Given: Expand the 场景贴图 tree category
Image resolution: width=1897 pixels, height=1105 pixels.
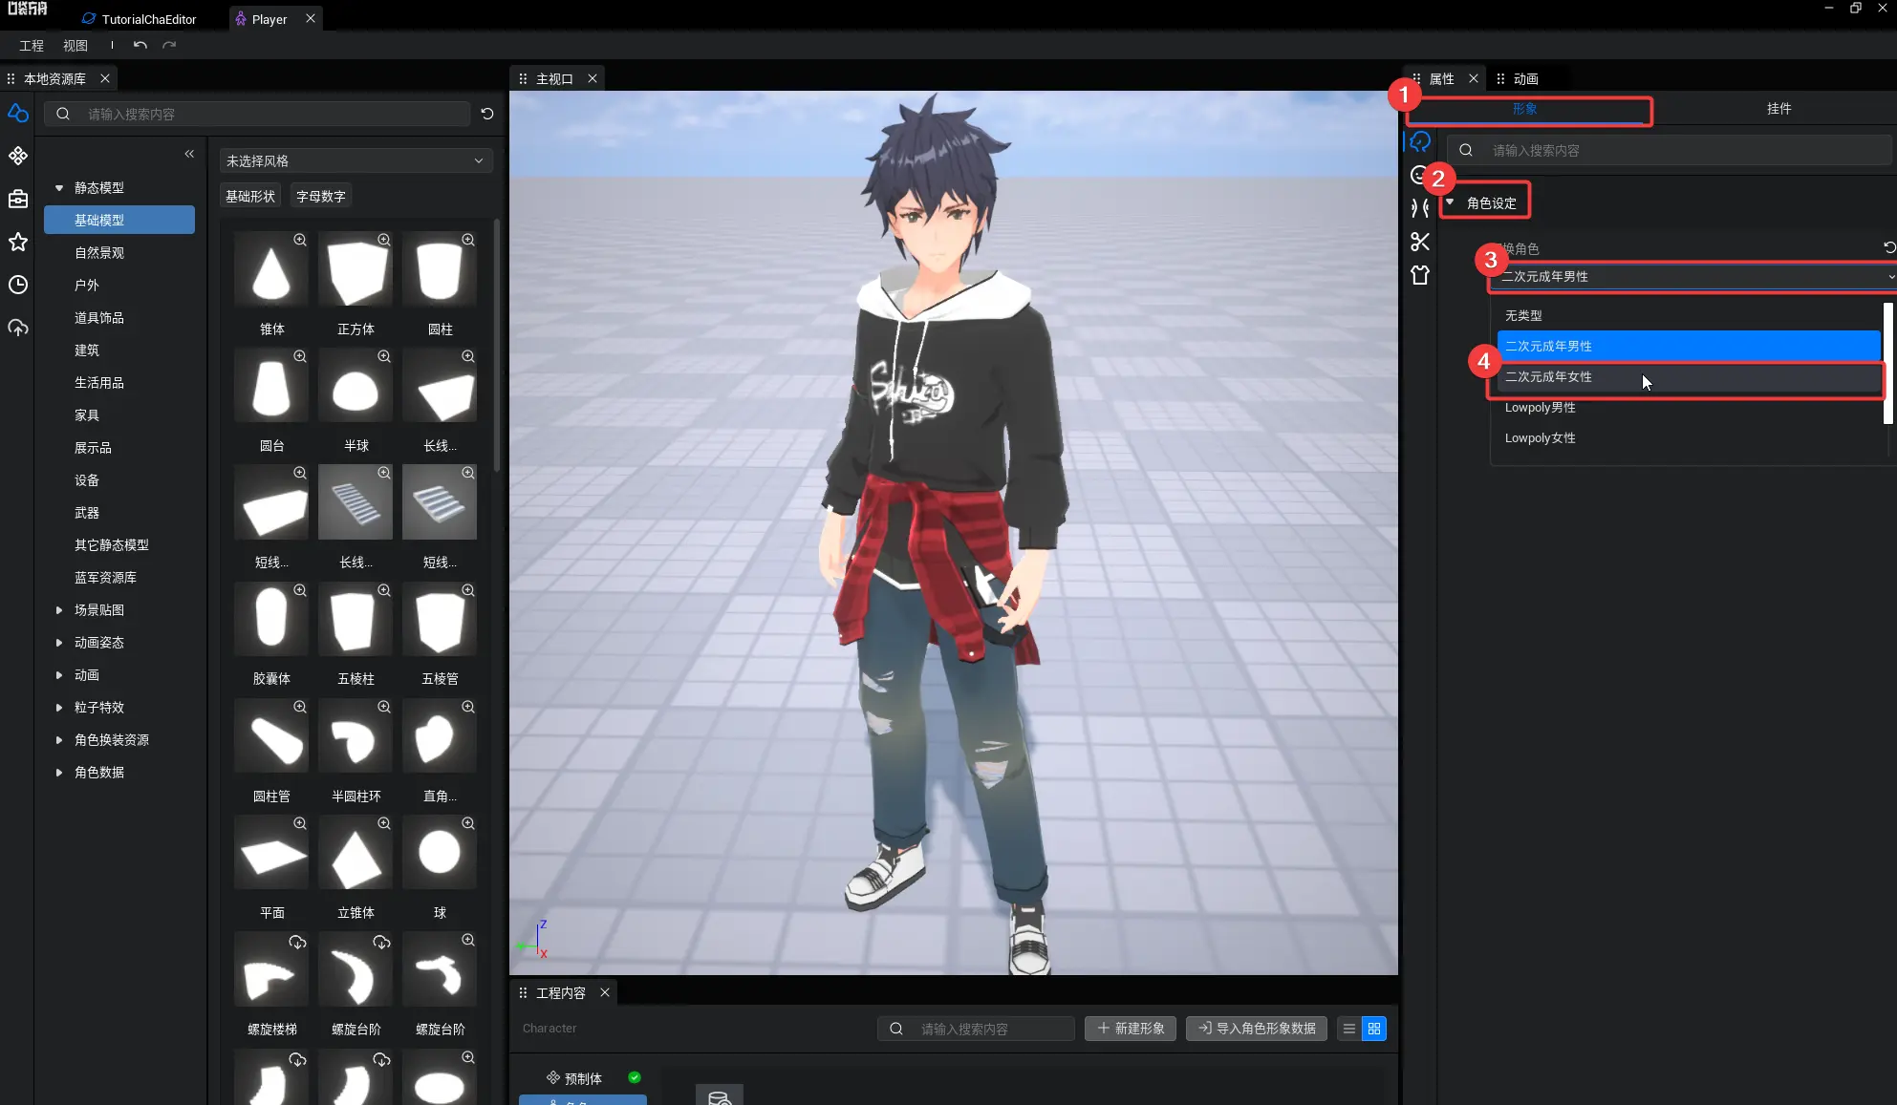Looking at the screenshot, I should [59, 609].
